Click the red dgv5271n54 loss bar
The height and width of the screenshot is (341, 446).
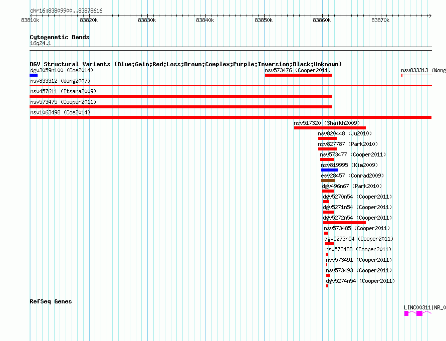(x=329, y=212)
